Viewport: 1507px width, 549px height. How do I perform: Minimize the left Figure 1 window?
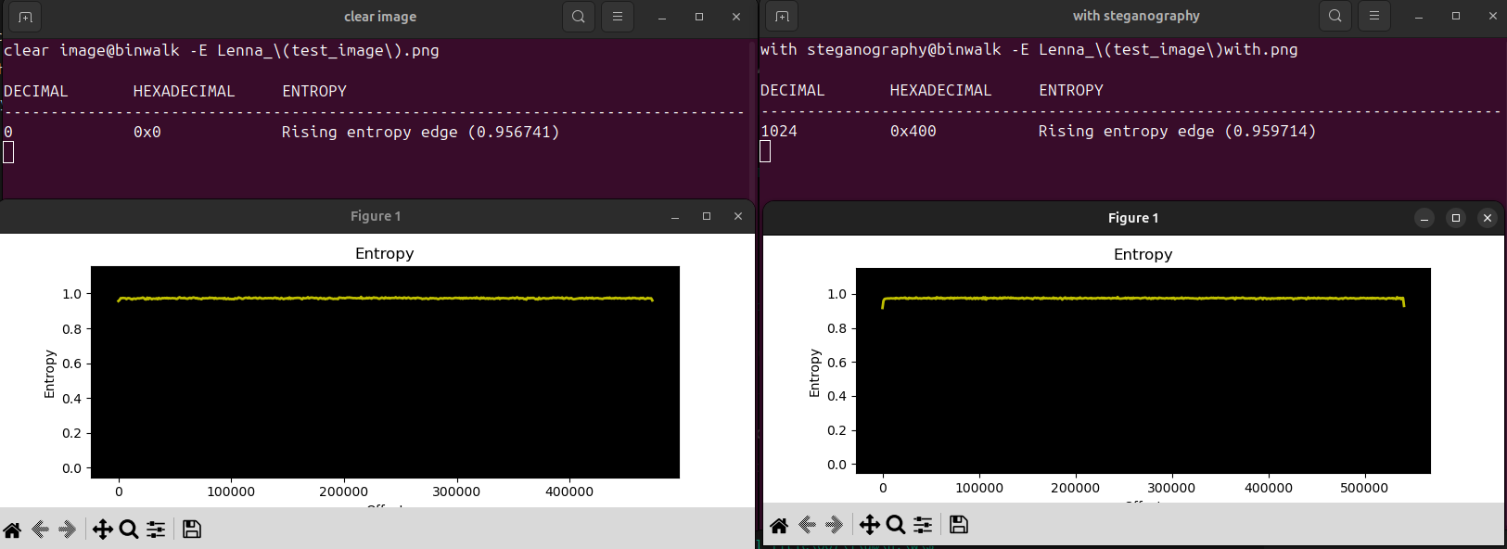click(x=675, y=216)
